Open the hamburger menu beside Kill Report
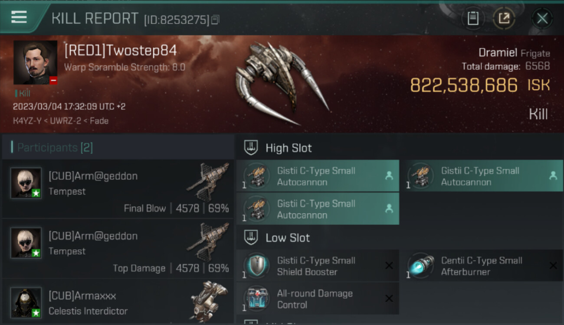564x325 pixels. pos(19,17)
